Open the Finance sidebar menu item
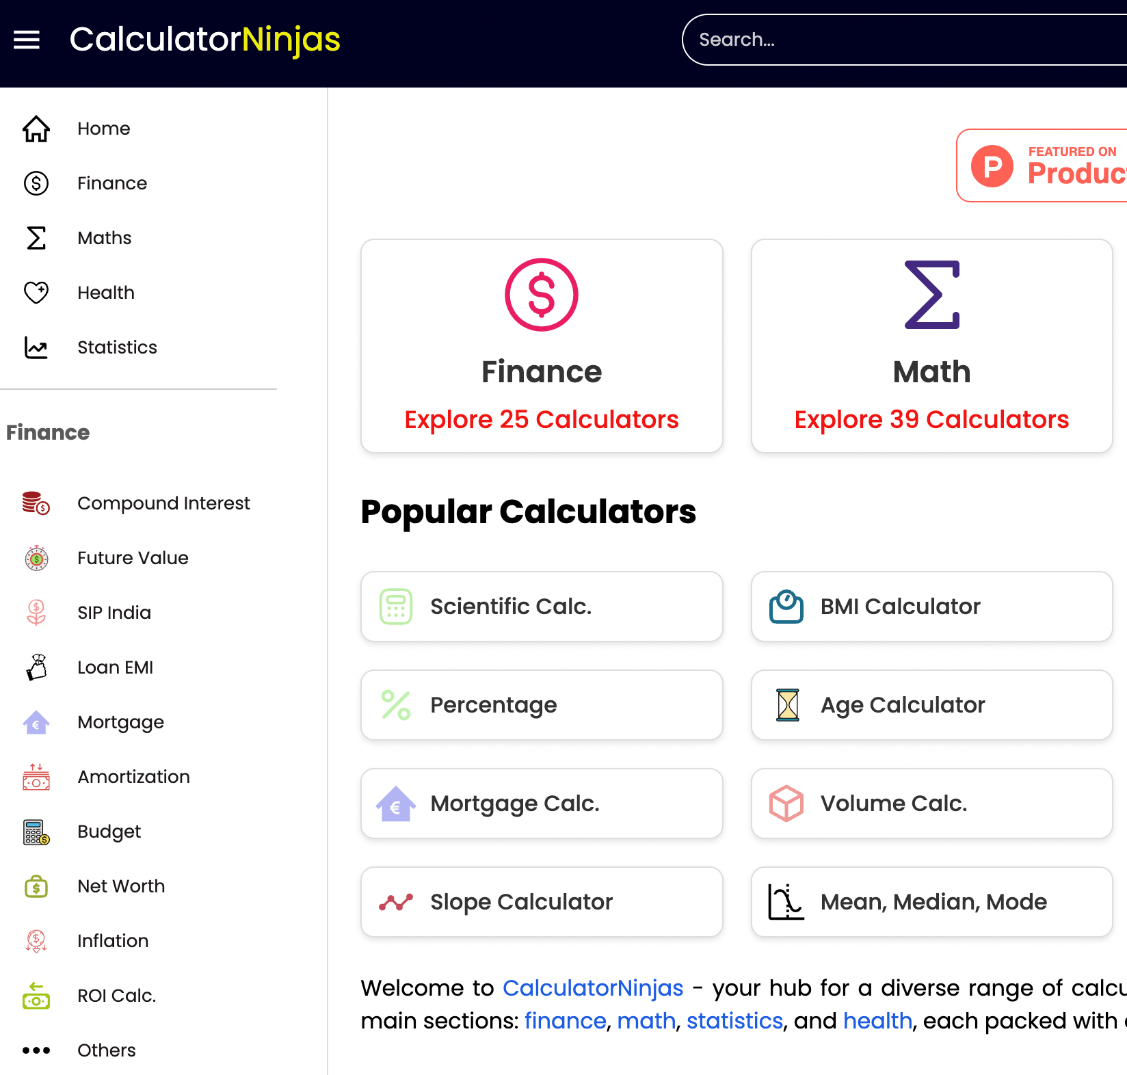The image size is (1127, 1075). tap(112, 183)
